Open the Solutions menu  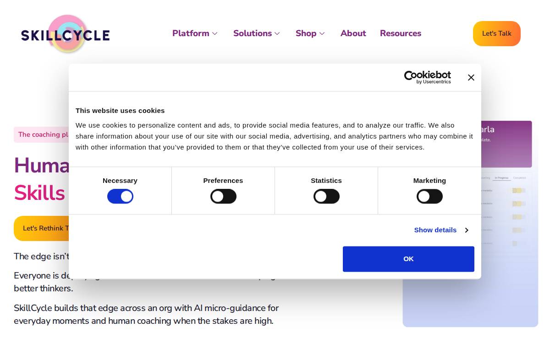coord(253,33)
